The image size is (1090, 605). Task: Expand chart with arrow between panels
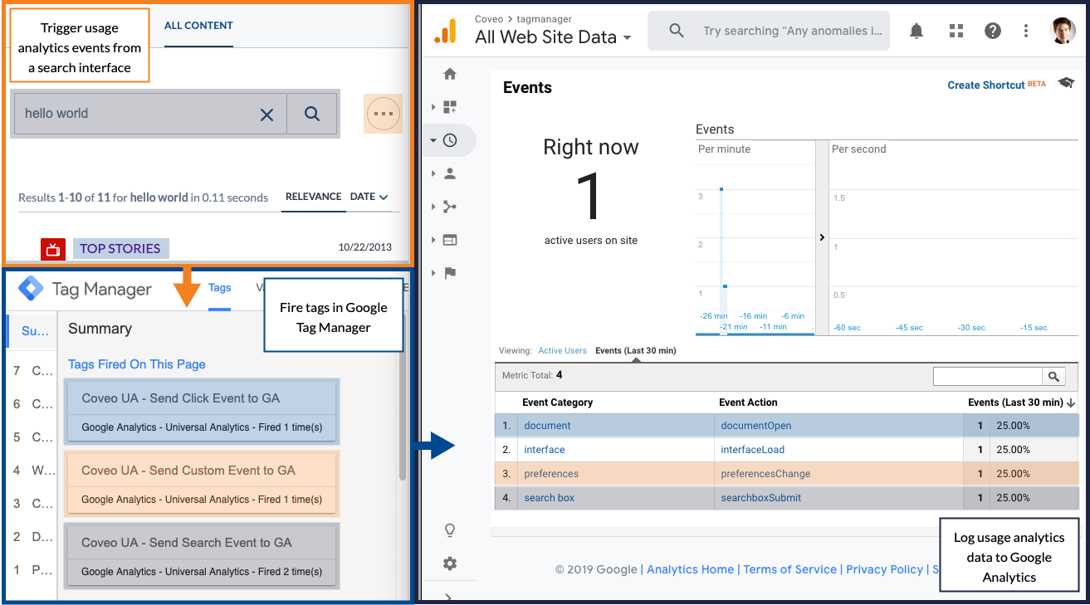click(x=822, y=237)
